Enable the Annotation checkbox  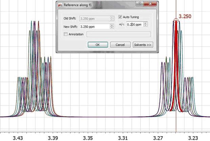[x=66, y=34]
